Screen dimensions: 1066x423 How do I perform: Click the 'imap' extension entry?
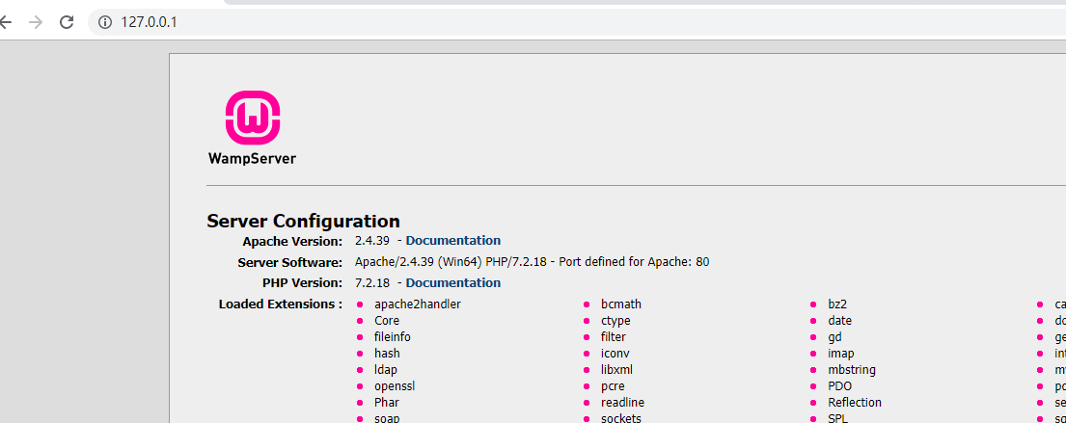(841, 354)
